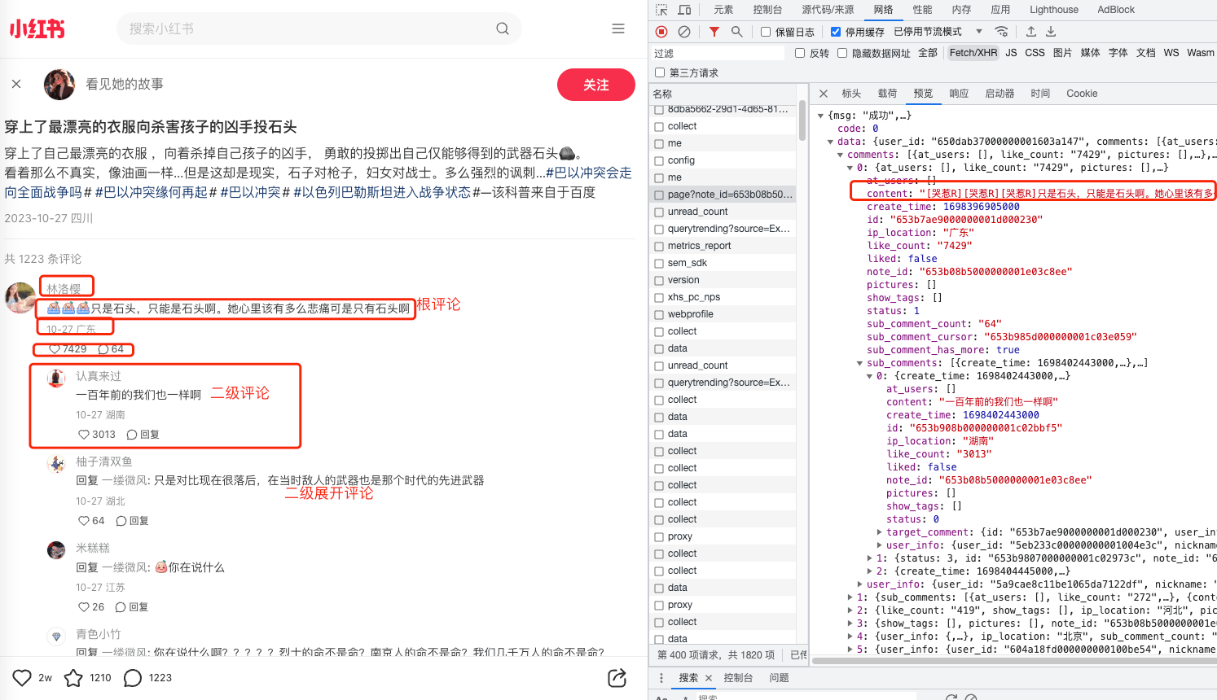The image size is (1217, 700).
Task: Click the record network log button
Action: 661,32
